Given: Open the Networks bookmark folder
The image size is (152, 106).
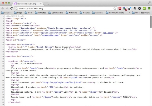Looking at the screenshot, I should (71, 13).
